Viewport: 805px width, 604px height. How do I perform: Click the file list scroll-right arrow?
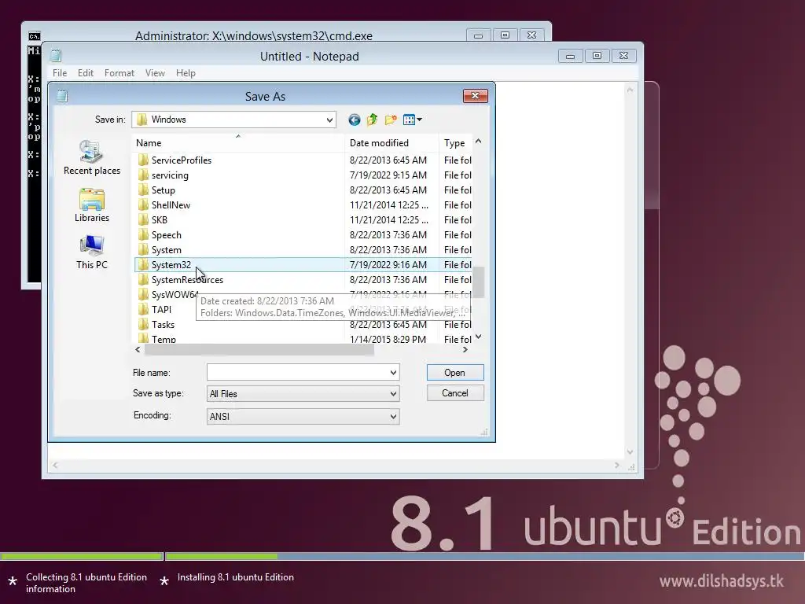tap(465, 350)
